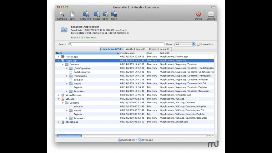Screen dimensions: 272x153
Task: Click the Compare magnifier icon
Action: click(62, 14)
